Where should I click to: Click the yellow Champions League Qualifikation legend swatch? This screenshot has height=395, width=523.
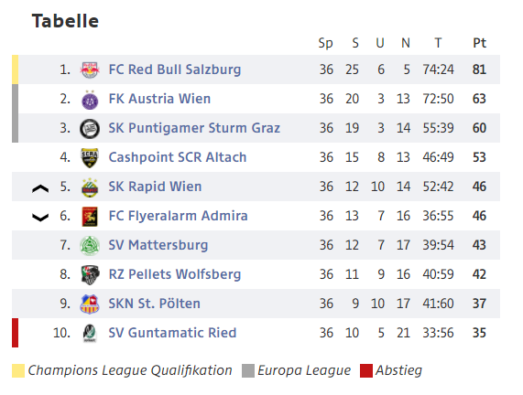pyautogui.click(x=18, y=370)
